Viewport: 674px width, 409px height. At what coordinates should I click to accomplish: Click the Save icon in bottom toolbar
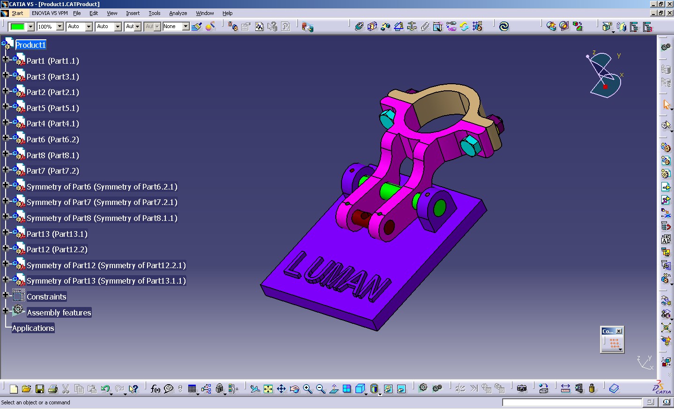[40, 389]
